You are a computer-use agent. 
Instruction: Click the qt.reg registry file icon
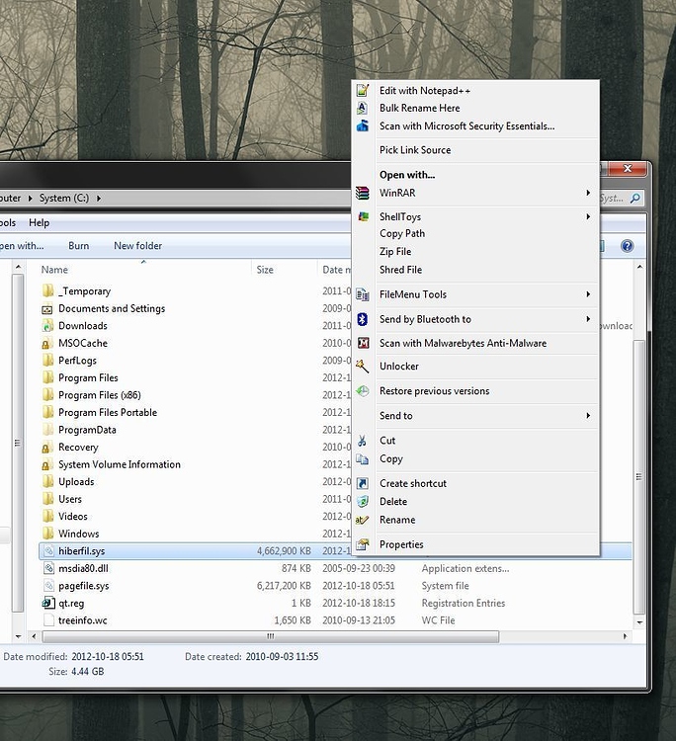48,603
